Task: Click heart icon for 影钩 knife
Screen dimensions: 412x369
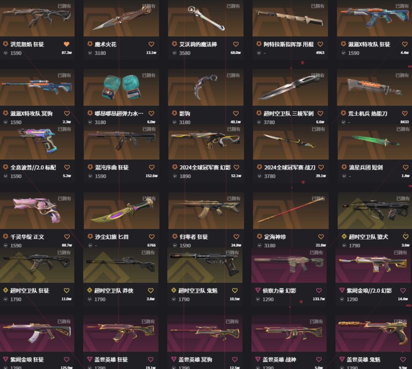Action: pos(236,113)
